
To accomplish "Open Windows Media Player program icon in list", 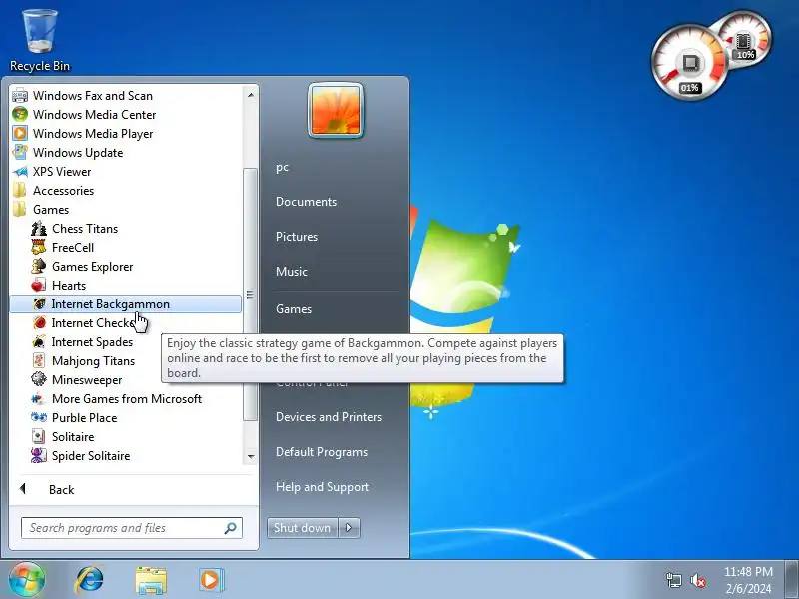I will click(x=20, y=133).
